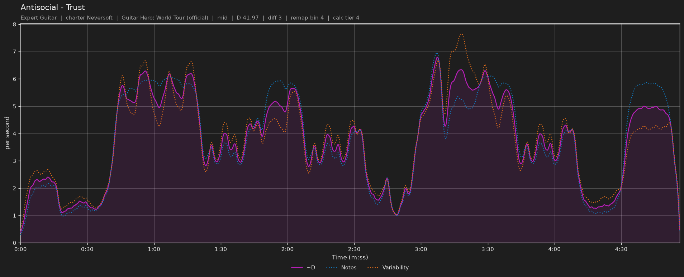Click the y-axis tick label 6
This screenshot has width=684, height=277.
[15, 79]
